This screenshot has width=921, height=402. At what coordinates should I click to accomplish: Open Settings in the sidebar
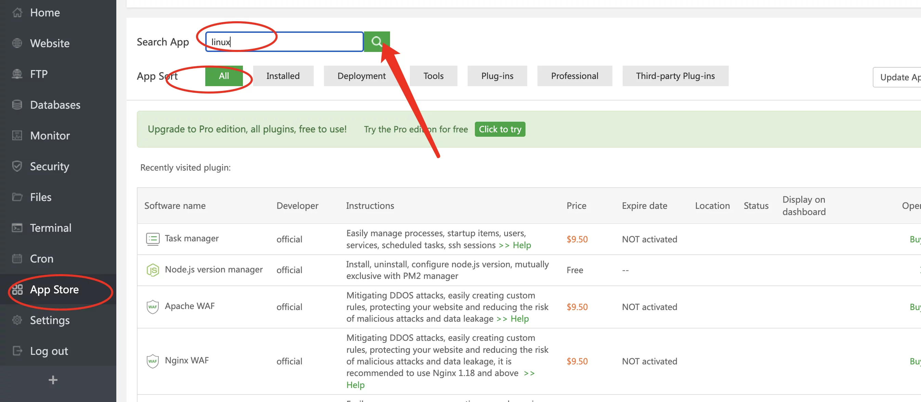point(50,320)
